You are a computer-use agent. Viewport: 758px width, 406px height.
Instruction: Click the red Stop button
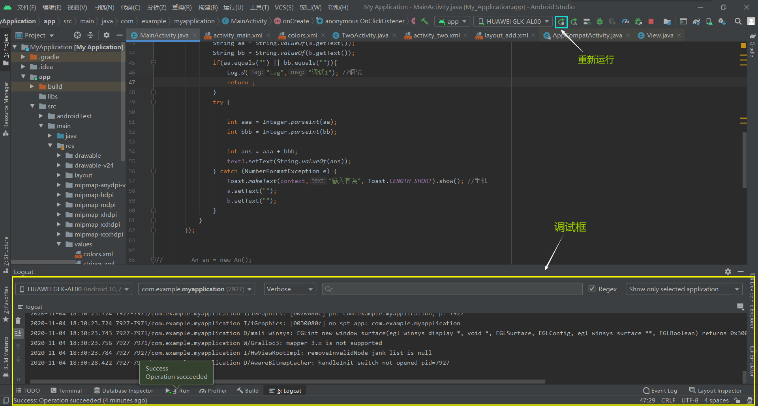[x=651, y=21]
